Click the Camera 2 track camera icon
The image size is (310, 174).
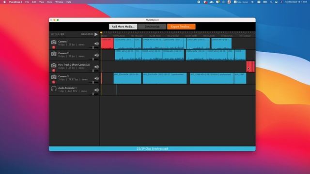(x=54, y=54)
